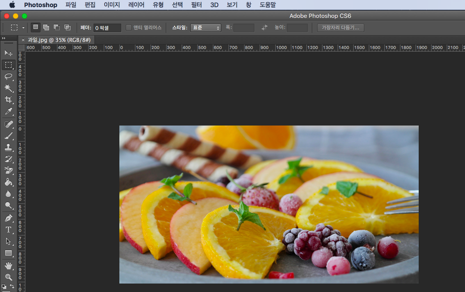Open the 스타일 dropdown showing 표준
The image size is (465, 292).
205,28
